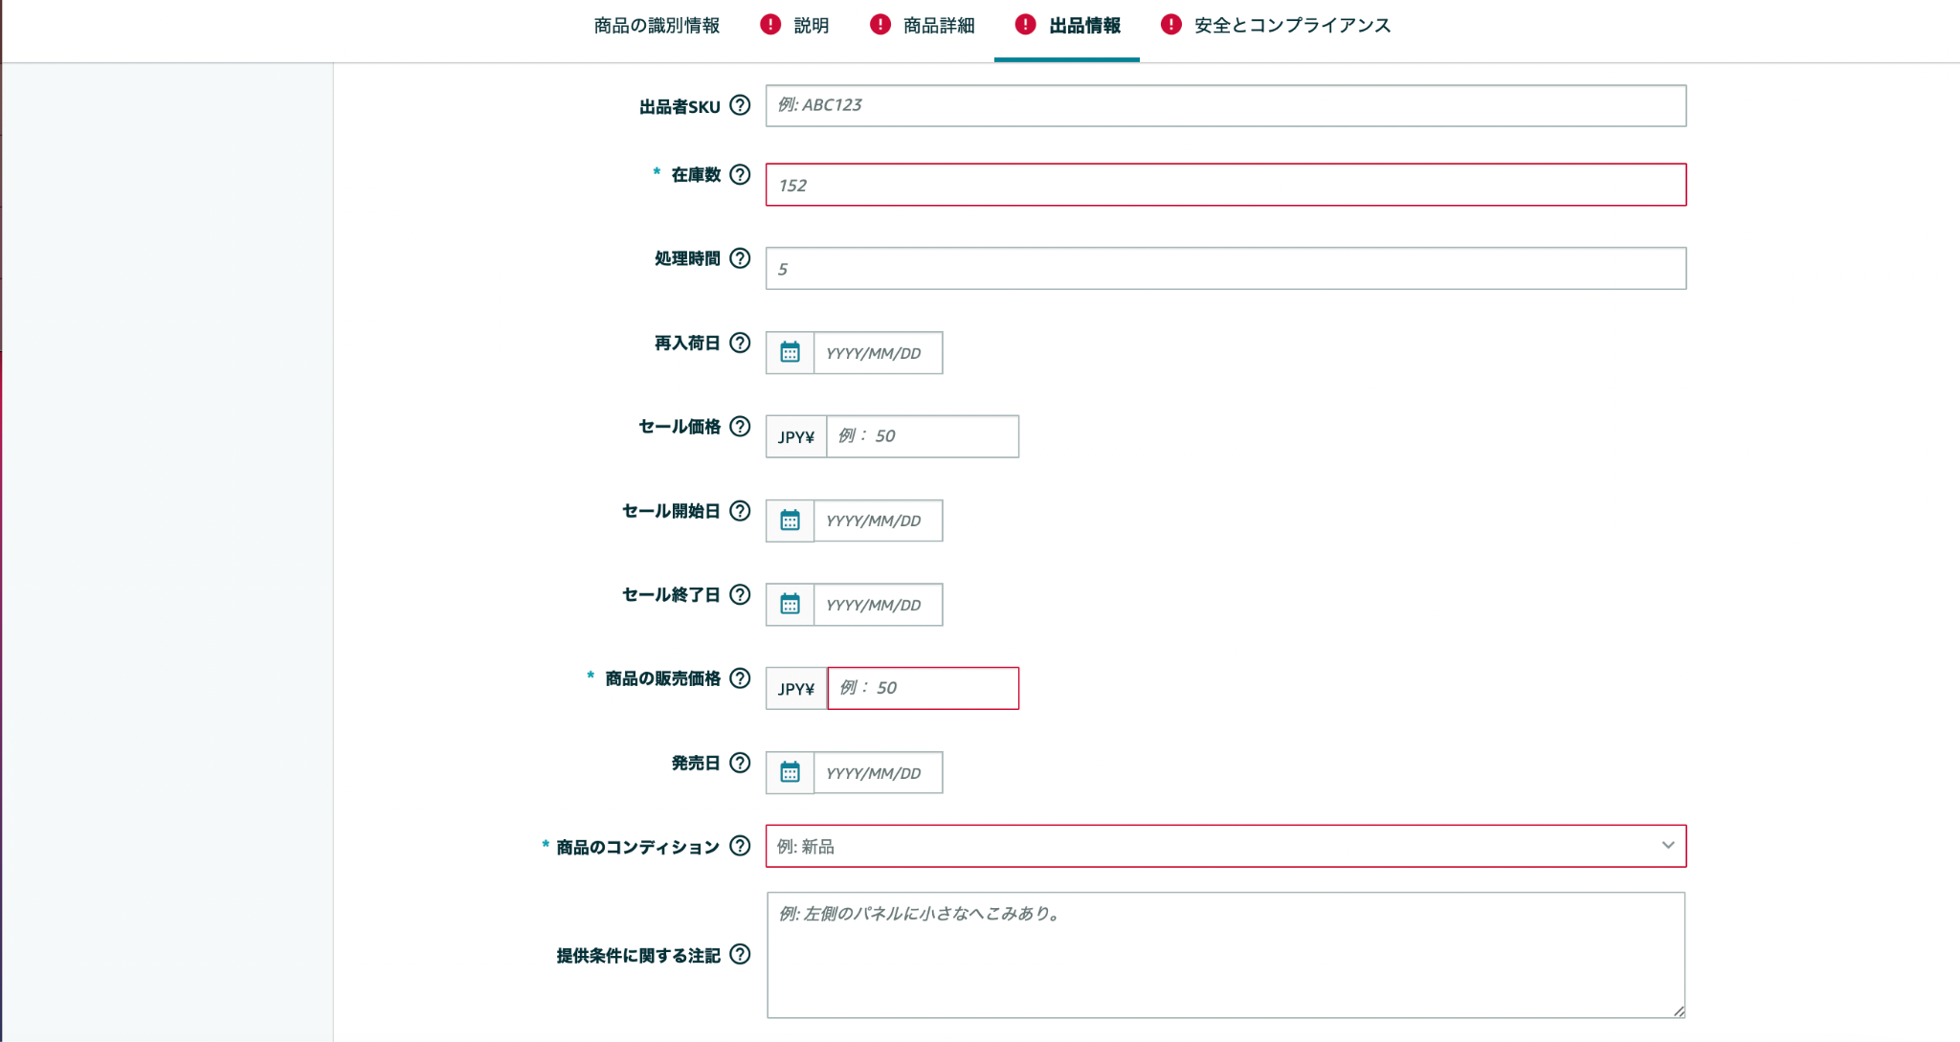Click the セール価格 amount field
Screen dimensions: 1960x1042
pyautogui.click(x=923, y=436)
